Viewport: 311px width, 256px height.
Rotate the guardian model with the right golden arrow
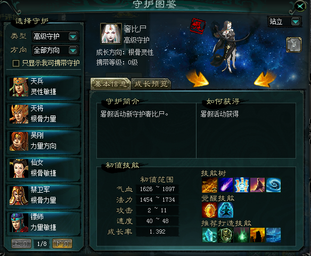click(x=264, y=79)
